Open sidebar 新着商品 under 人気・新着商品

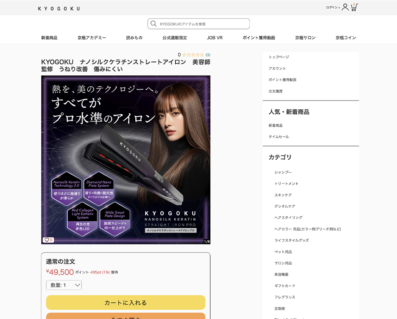(276, 125)
